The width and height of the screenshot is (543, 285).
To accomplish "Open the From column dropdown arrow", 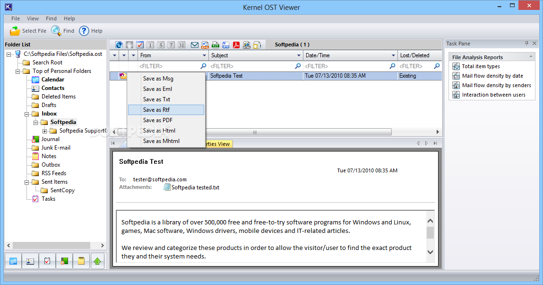I will tap(204, 55).
